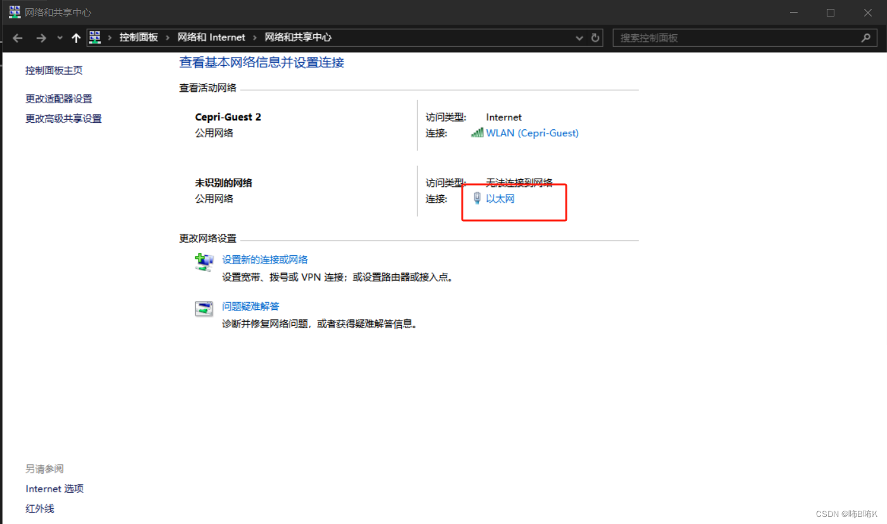Click the WLAN signal strength icon
Image resolution: width=887 pixels, height=524 pixels.
tap(477, 133)
